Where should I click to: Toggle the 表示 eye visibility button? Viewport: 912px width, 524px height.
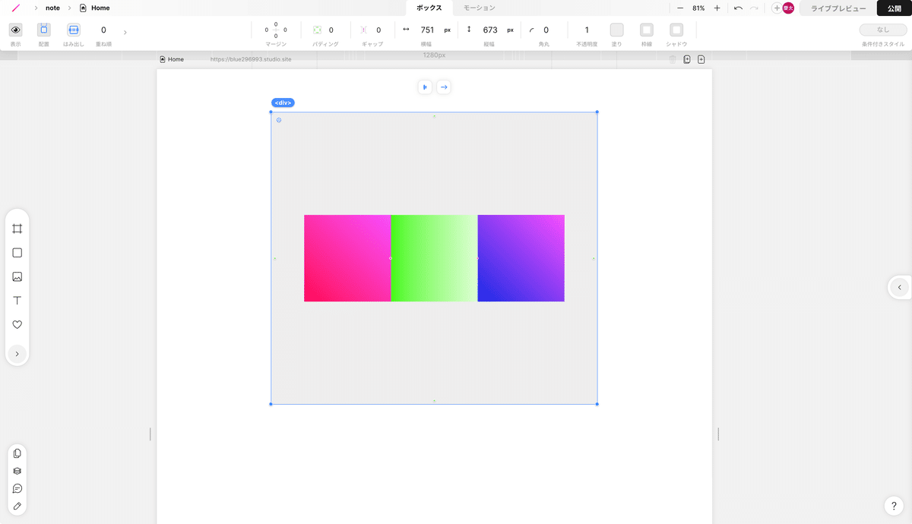point(15,30)
